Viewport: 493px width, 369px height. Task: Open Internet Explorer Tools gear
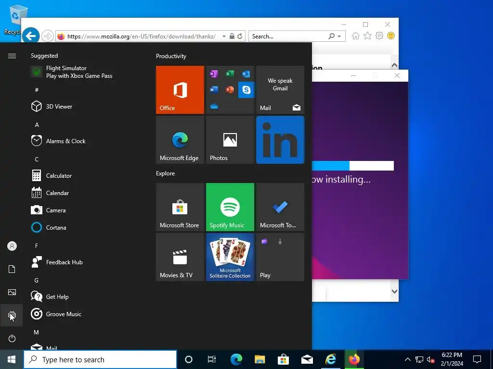pos(379,36)
